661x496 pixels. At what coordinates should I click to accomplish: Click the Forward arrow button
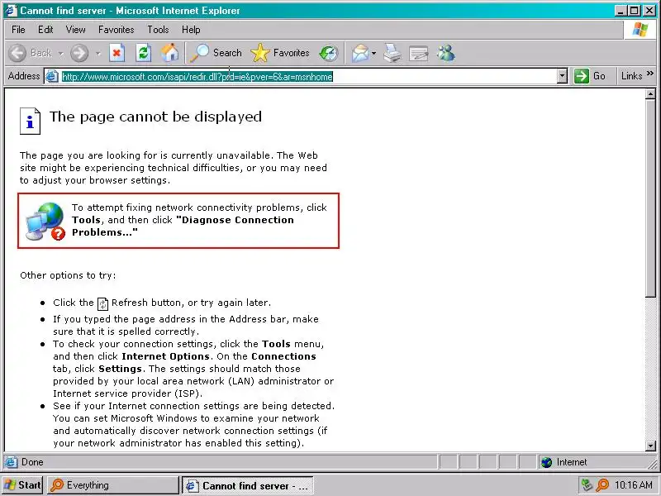click(x=79, y=53)
